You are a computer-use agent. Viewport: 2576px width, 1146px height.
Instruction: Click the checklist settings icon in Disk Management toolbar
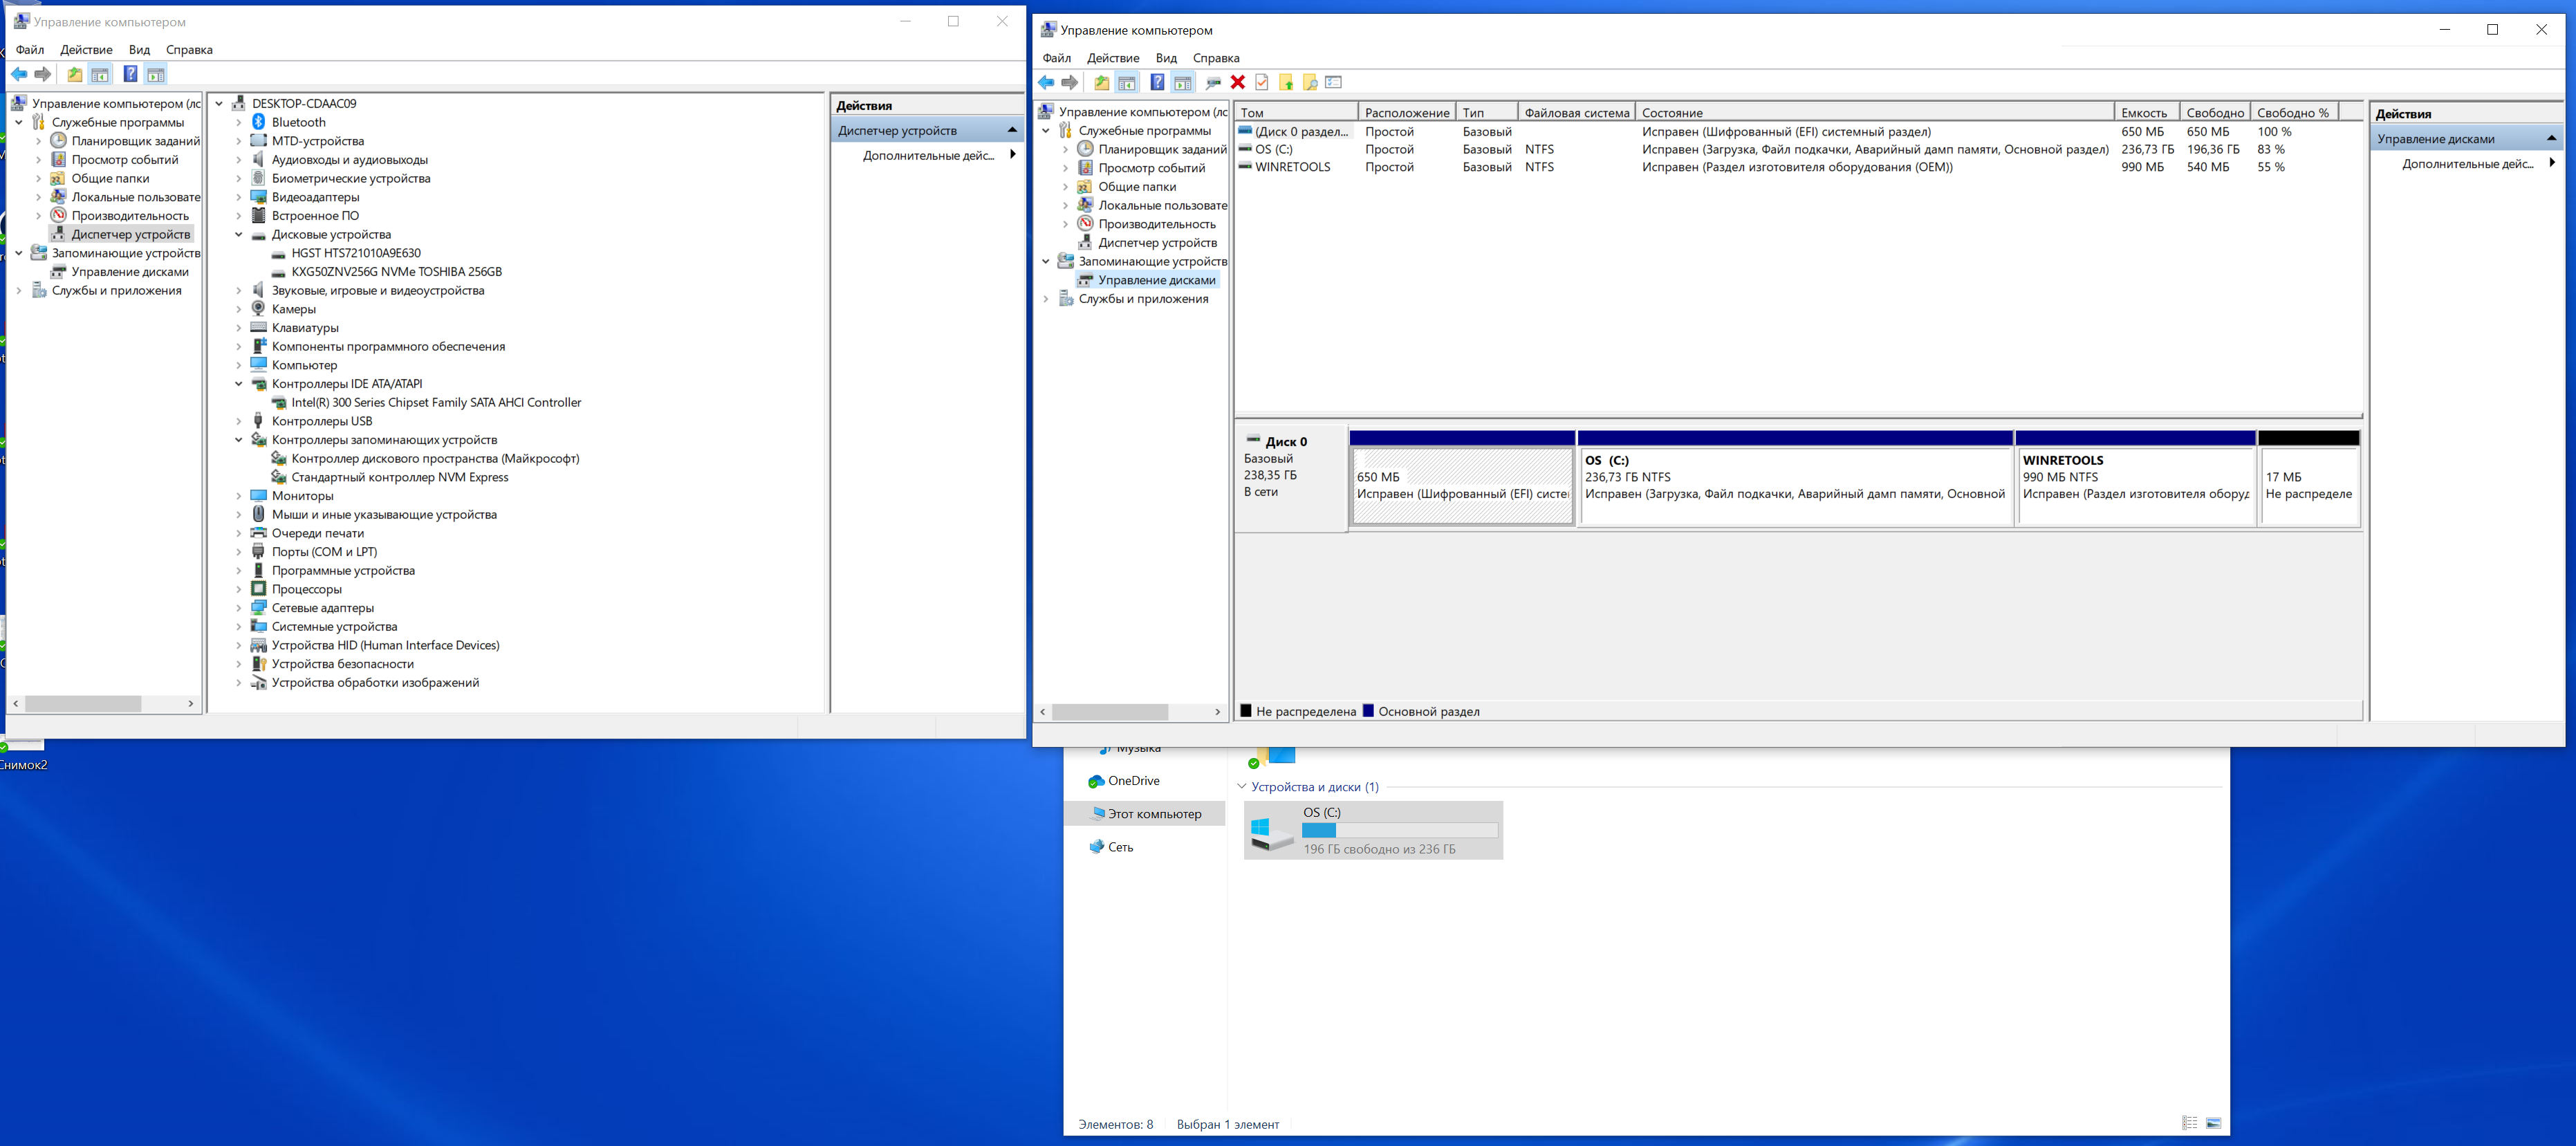click(x=1333, y=82)
